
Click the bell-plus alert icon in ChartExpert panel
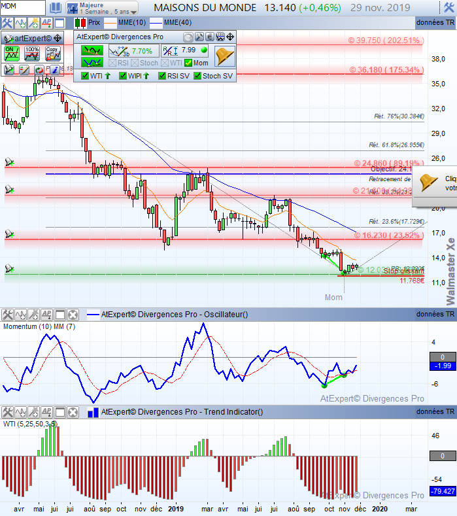click(x=10, y=69)
